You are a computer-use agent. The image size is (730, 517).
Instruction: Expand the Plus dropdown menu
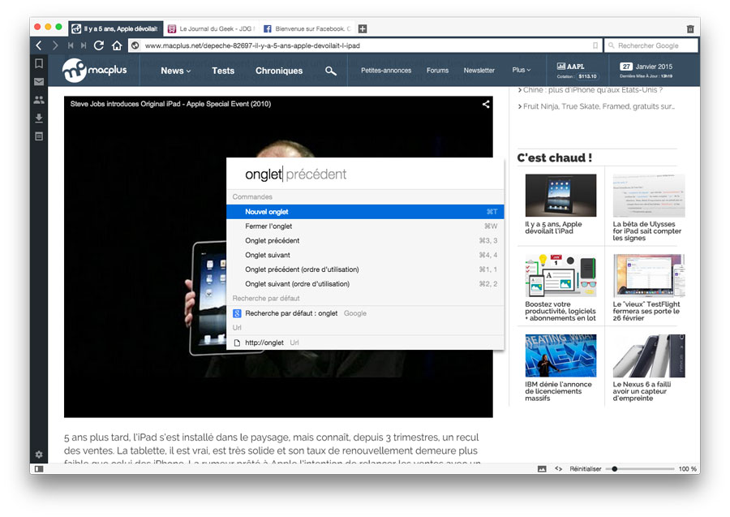[521, 70]
